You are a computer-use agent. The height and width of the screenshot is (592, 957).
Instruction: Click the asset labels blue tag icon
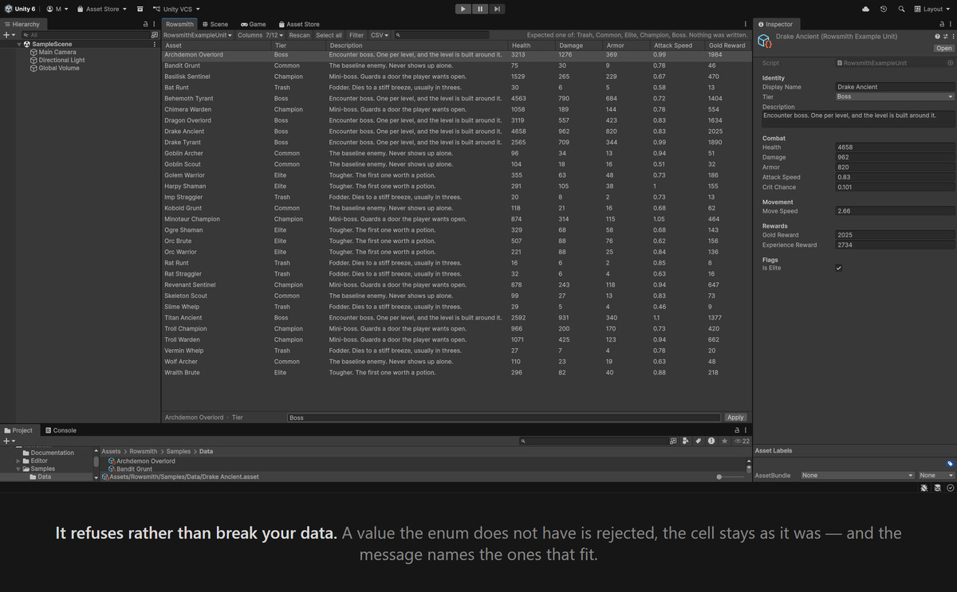pos(950,463)
